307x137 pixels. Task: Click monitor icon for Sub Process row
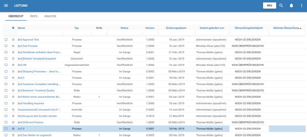(x=6, y=46)
